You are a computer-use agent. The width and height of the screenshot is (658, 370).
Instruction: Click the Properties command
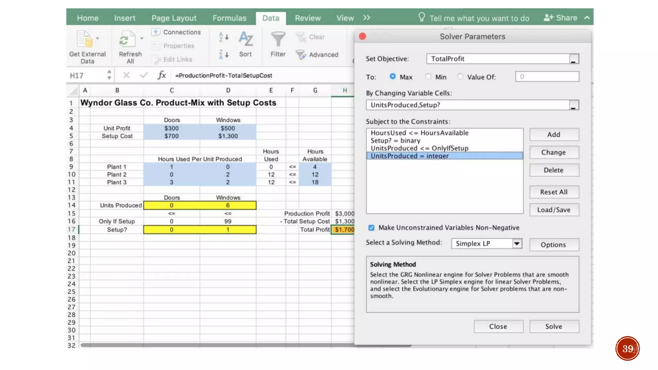tap(173, 46)
